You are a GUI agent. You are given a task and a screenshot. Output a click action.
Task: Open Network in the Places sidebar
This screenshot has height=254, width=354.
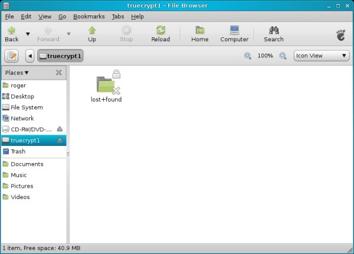(34, 118)
